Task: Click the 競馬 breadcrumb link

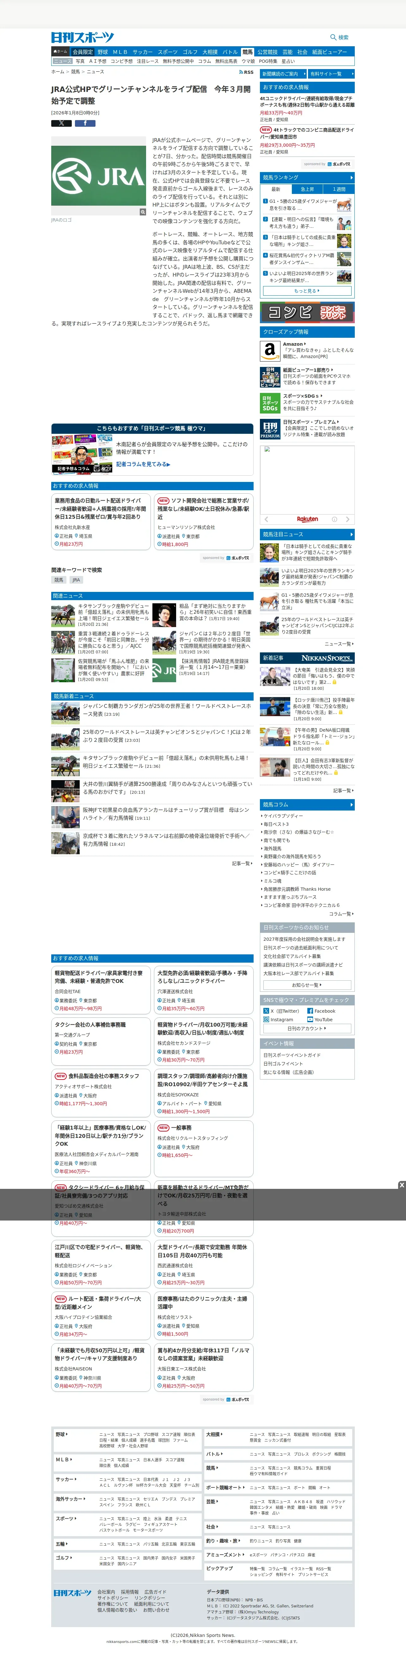Action: click(x=76, y=72)
